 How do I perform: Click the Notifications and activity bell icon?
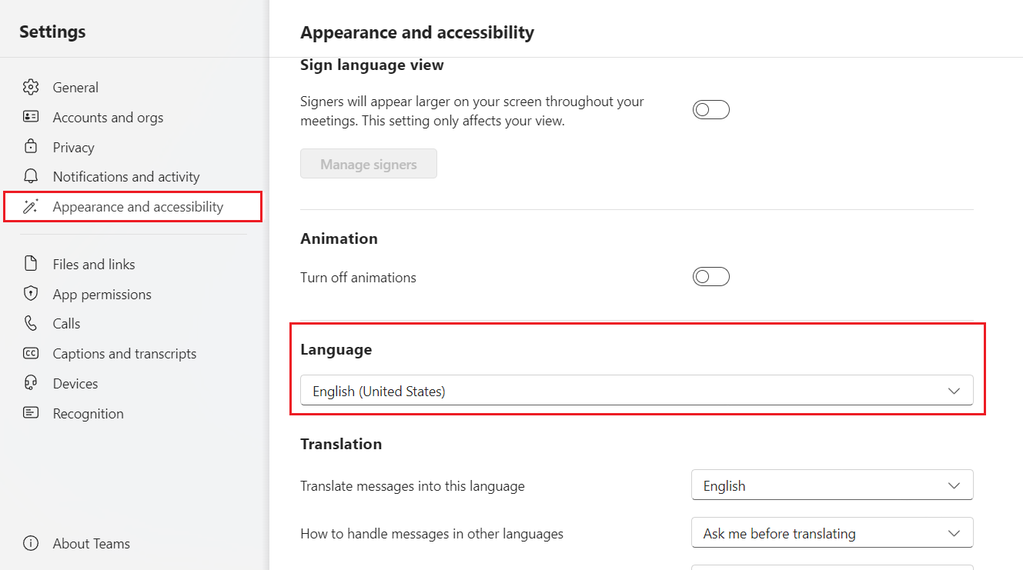(x=31, y=176)
